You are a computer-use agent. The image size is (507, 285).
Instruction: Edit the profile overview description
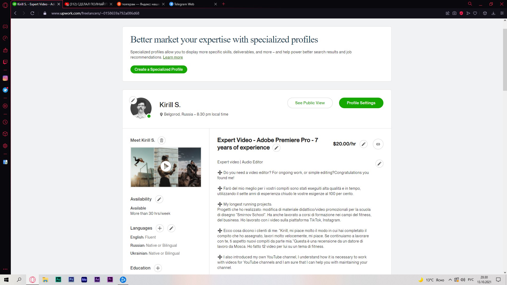click(379, 164)
